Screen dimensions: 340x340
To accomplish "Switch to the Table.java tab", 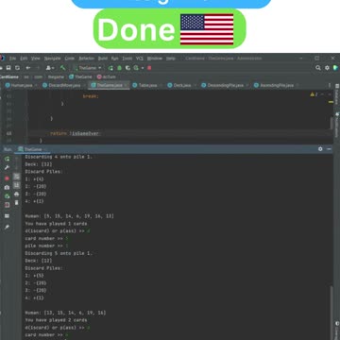I will pyautogui.click(x=147, y=85).
